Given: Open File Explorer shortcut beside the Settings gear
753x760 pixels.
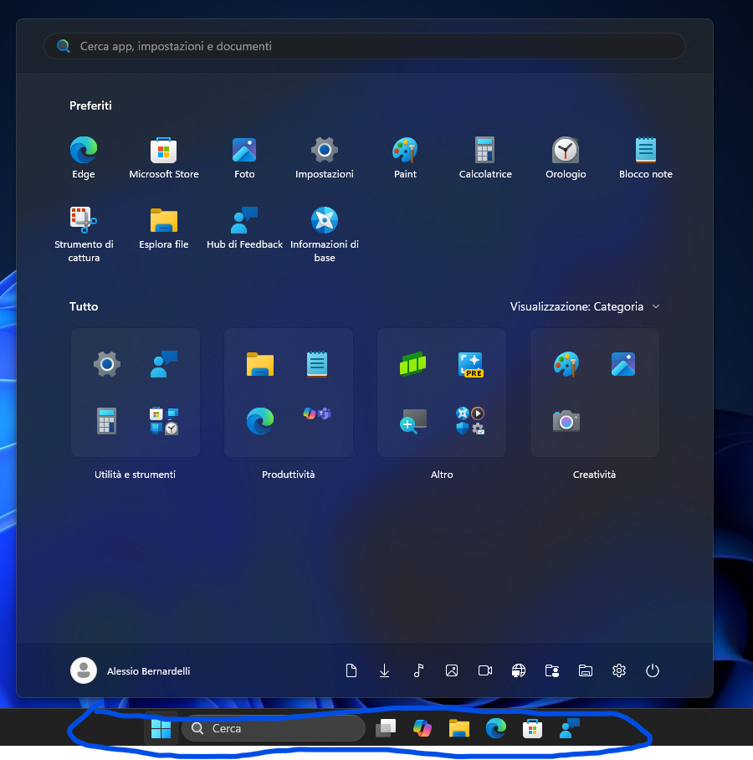Looking at the screenshot, I should click(586, 670).
